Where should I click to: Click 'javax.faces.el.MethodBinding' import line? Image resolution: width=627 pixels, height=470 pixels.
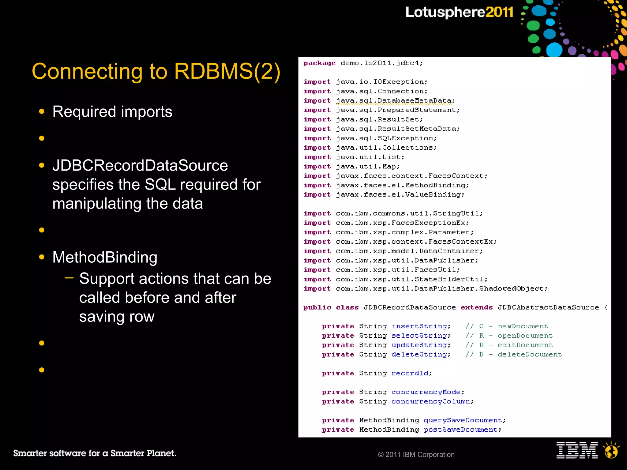tap(386, 185)
